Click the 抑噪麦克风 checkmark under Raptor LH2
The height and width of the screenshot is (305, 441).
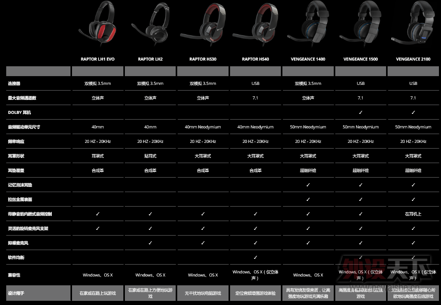pos(150,243)
